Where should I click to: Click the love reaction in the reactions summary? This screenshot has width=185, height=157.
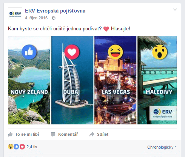[22, 147]
